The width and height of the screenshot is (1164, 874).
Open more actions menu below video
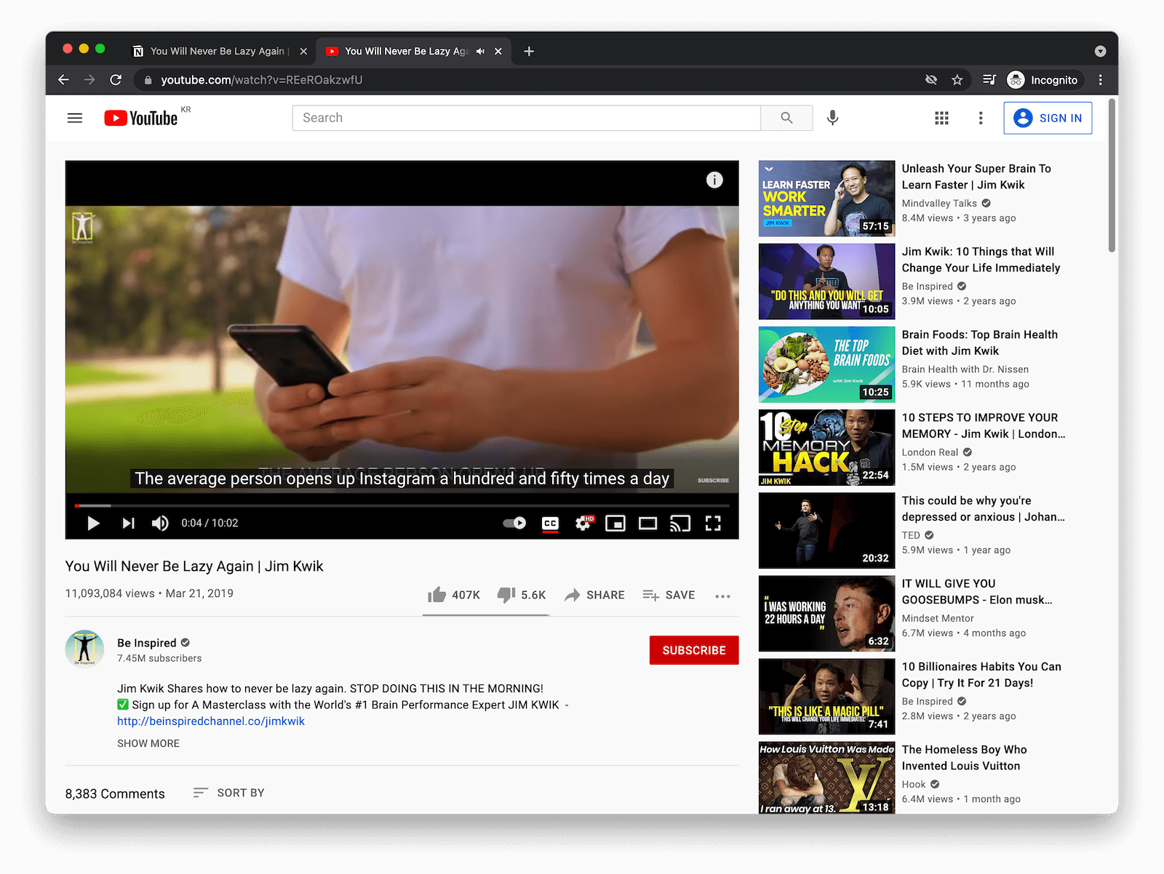[722, 596]
